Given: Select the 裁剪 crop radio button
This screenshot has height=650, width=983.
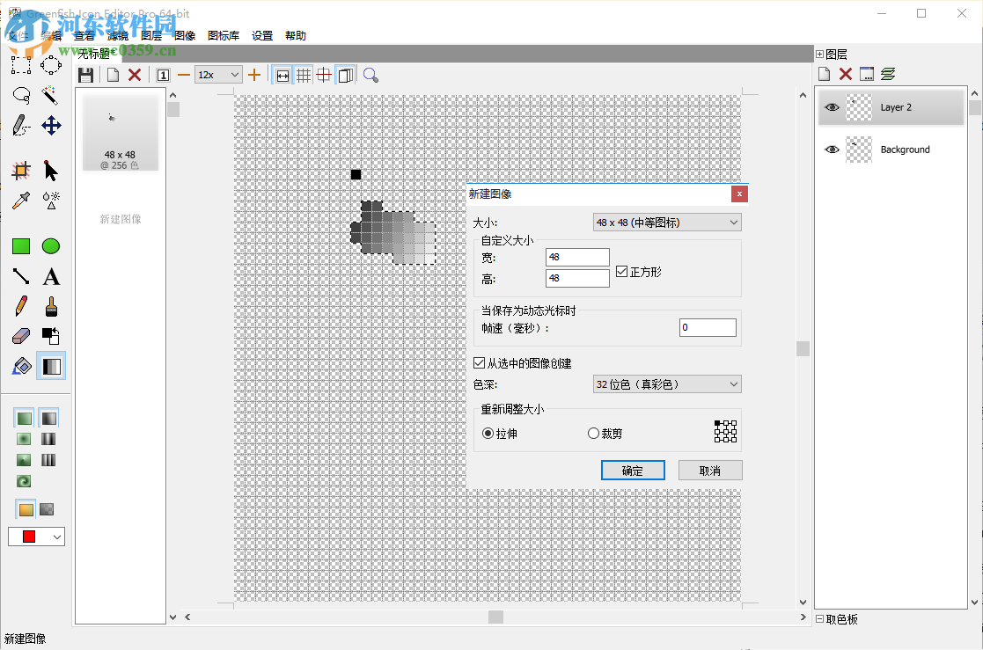Looking at the screenshot, I should coord(595,432).
